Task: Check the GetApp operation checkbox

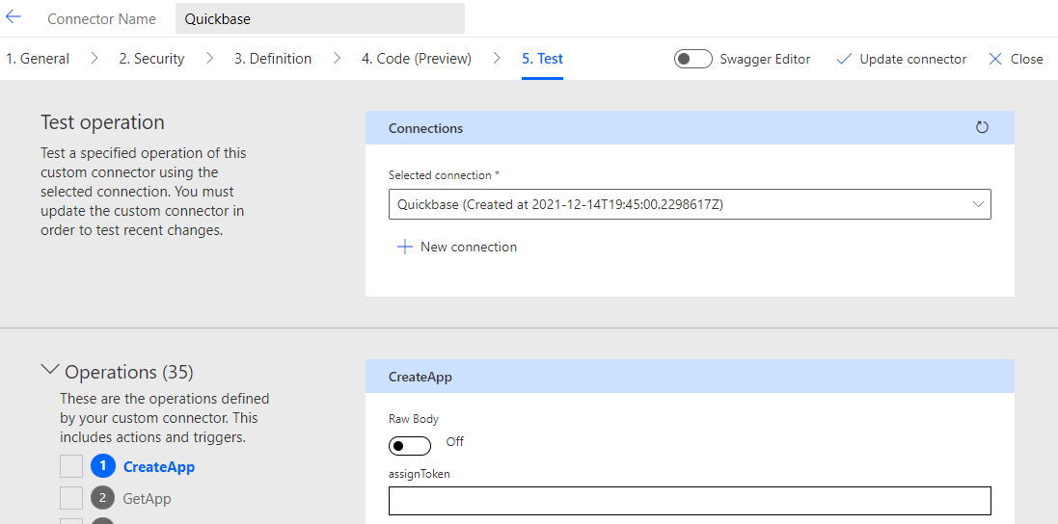Action: coord(71,499)
